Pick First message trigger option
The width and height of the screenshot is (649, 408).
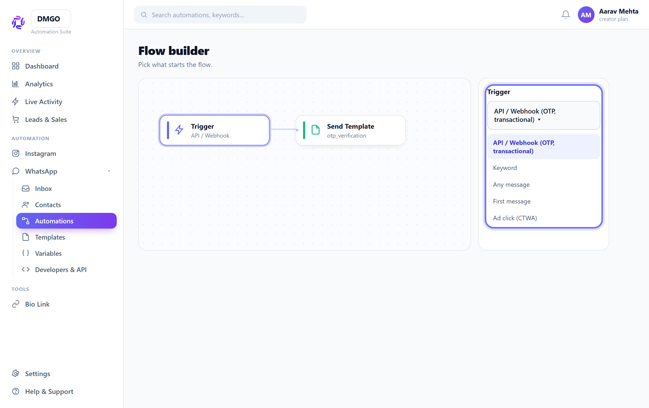(544, 201)
